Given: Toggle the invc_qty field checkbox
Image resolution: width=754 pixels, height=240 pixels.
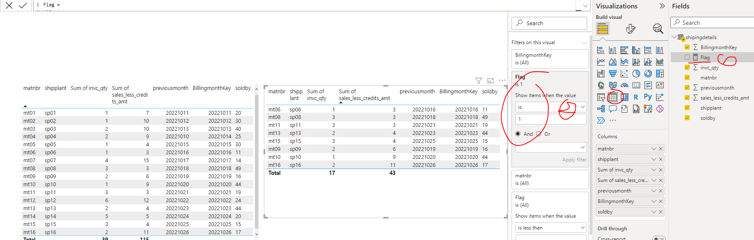Looking at the screenshot, I should [x=687, y=67].
